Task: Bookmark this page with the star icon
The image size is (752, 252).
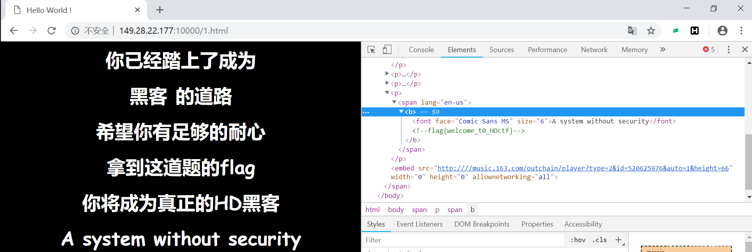Action: (x=651, y=31)
